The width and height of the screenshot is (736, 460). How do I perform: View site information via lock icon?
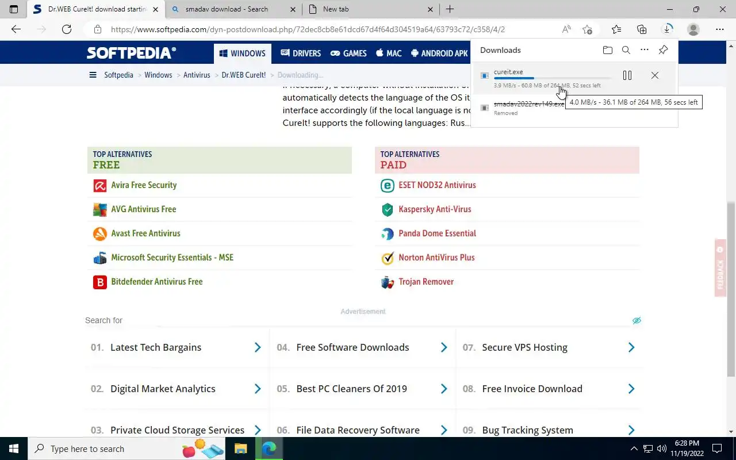pos(98,29)
